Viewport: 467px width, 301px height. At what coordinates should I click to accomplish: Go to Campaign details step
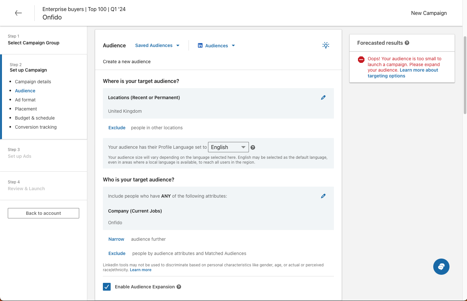pos(33,82)
